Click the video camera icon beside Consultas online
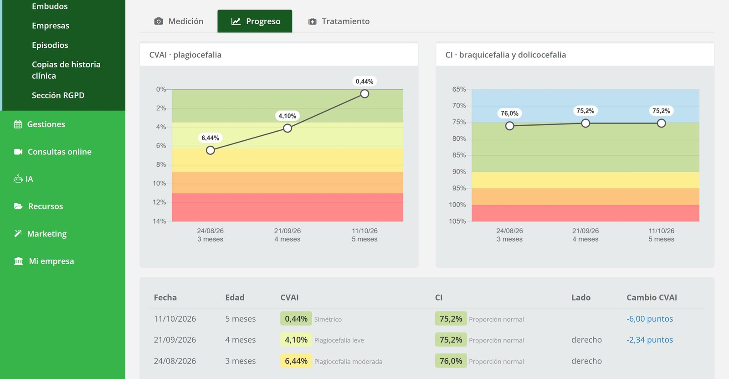This screenshot has width=729, height=379. point(18,152)
